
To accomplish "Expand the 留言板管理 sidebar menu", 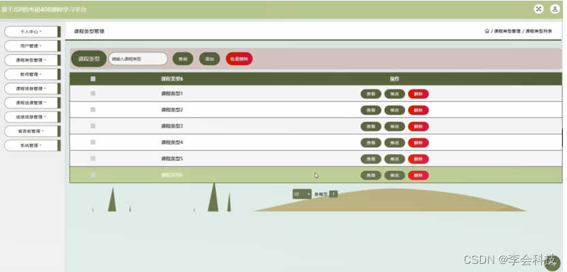I will [31, 132].
